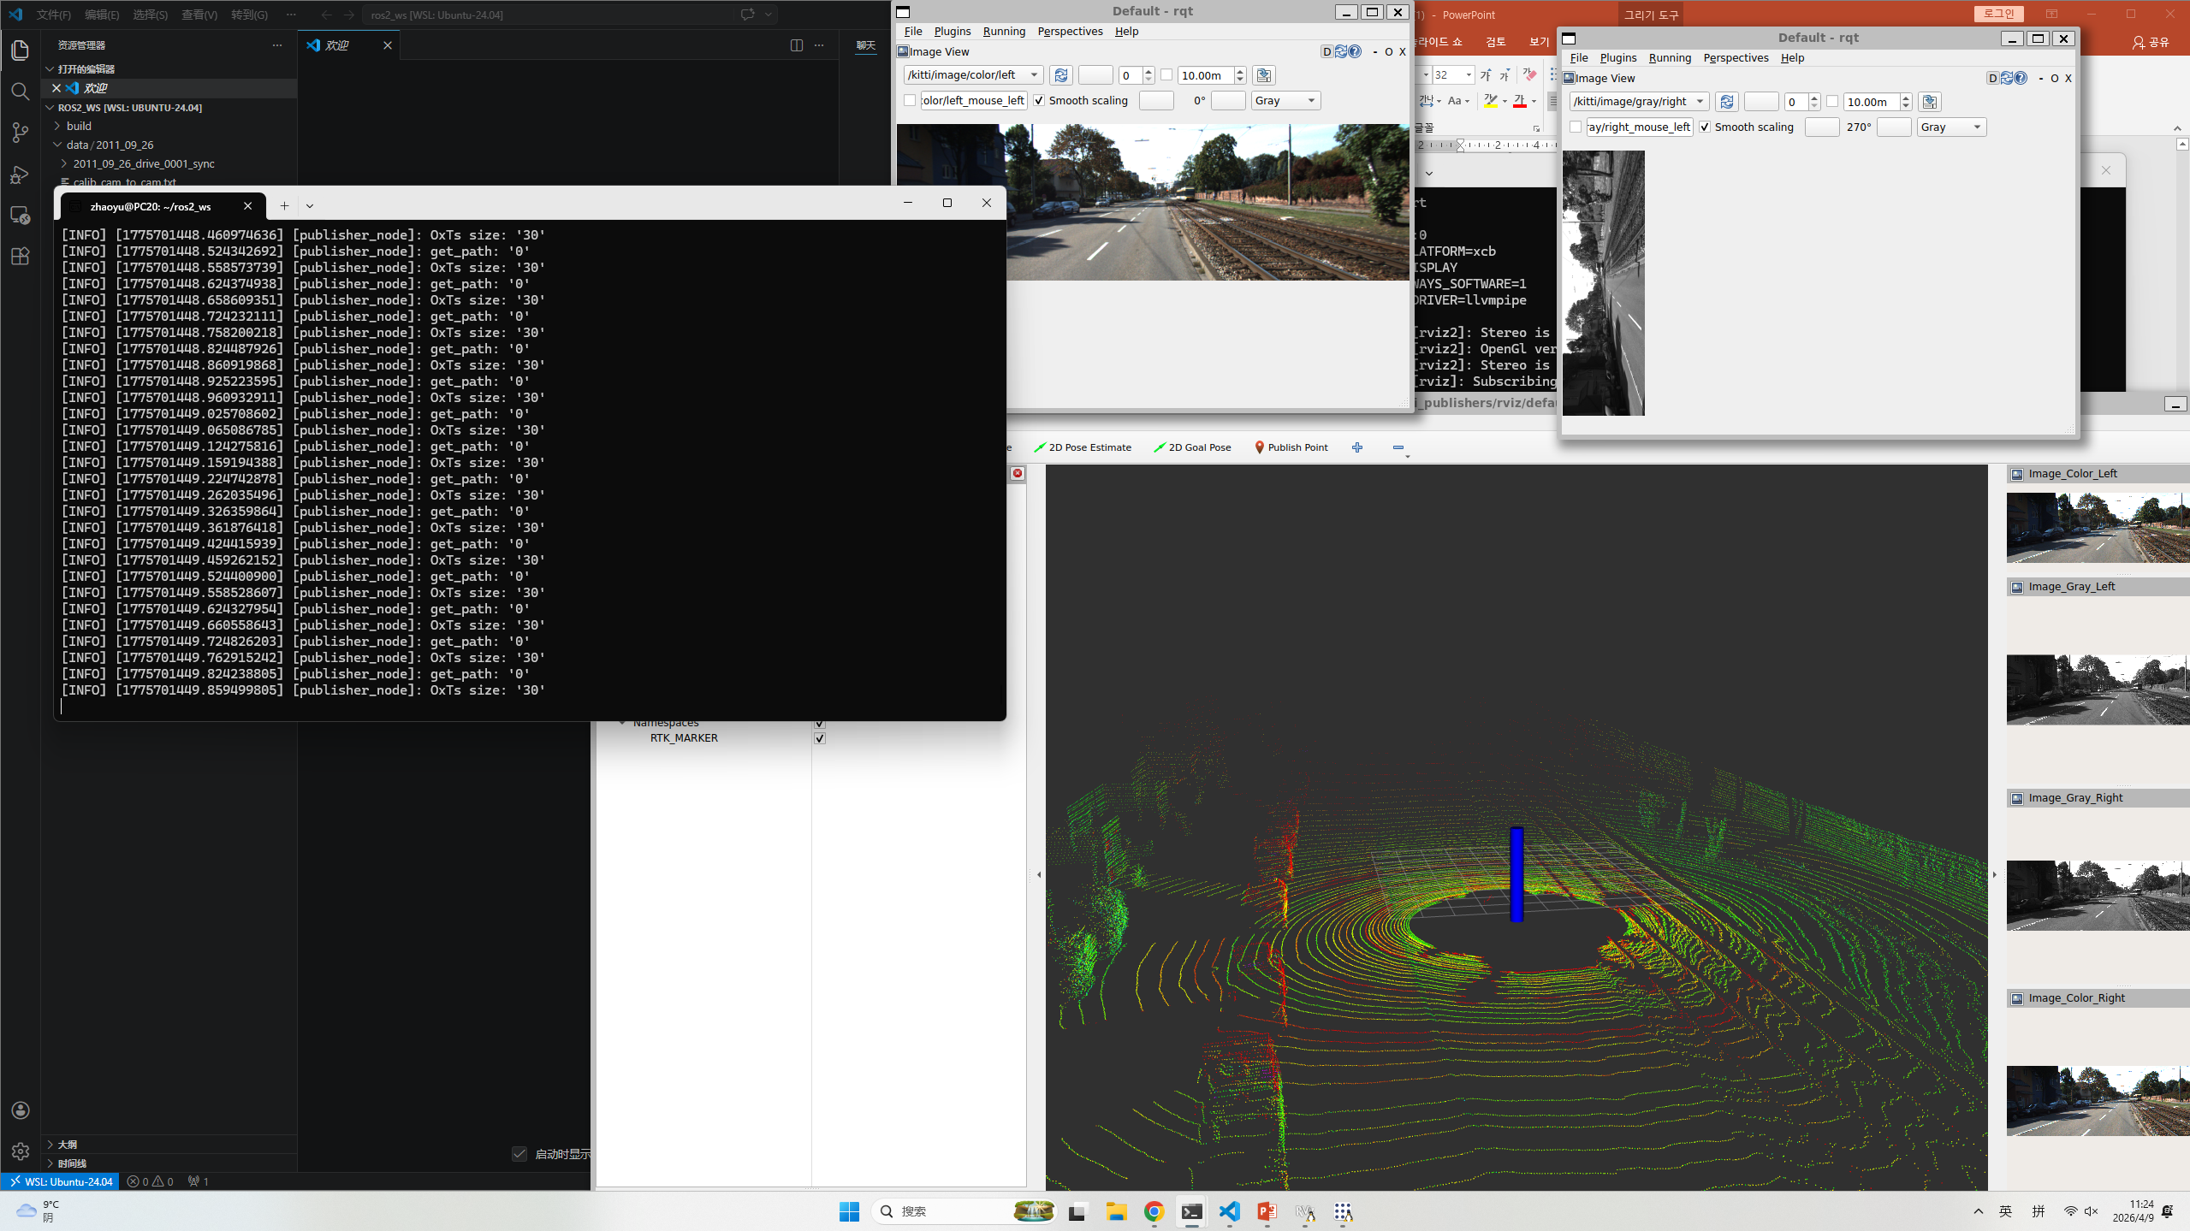Open the Gray color scheme dropdown in left rqt
This screenshot has height=1231, width=2190.
point(1285,101)
